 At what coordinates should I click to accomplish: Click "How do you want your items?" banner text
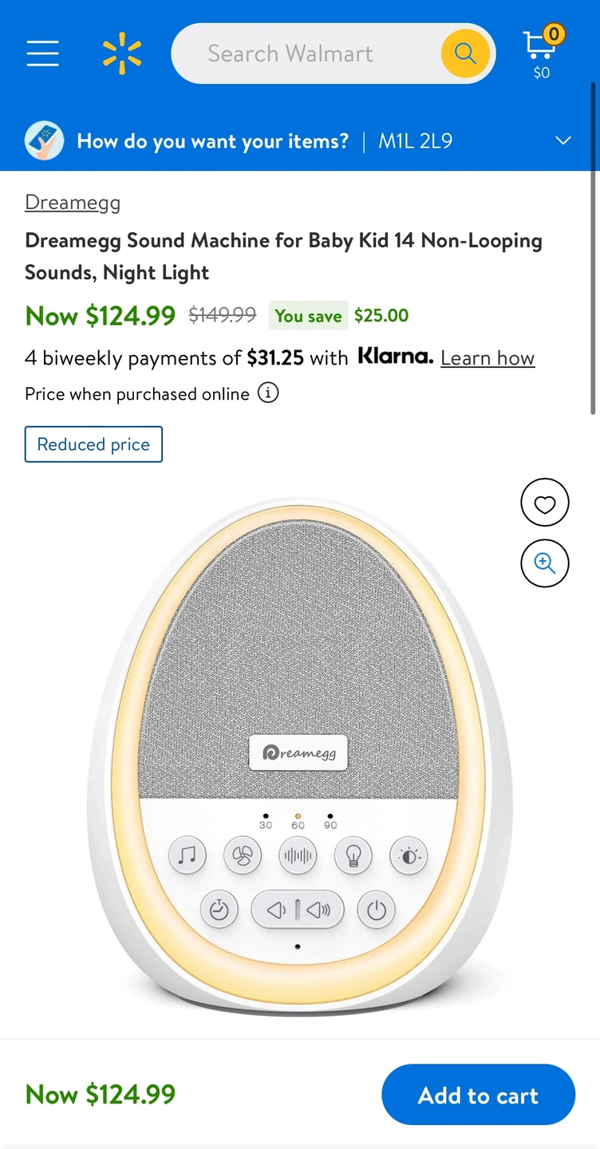[212, 141]
